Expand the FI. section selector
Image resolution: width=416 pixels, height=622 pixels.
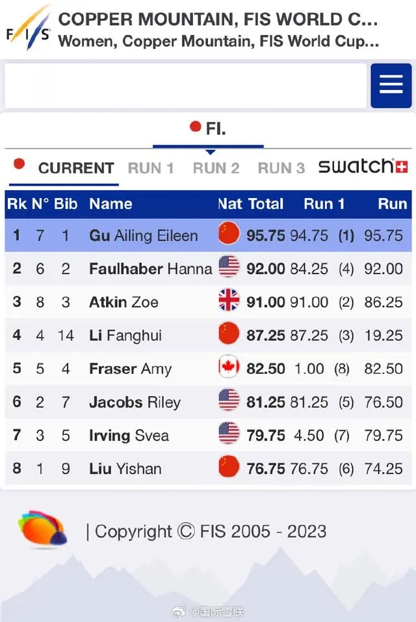point(209,129)
